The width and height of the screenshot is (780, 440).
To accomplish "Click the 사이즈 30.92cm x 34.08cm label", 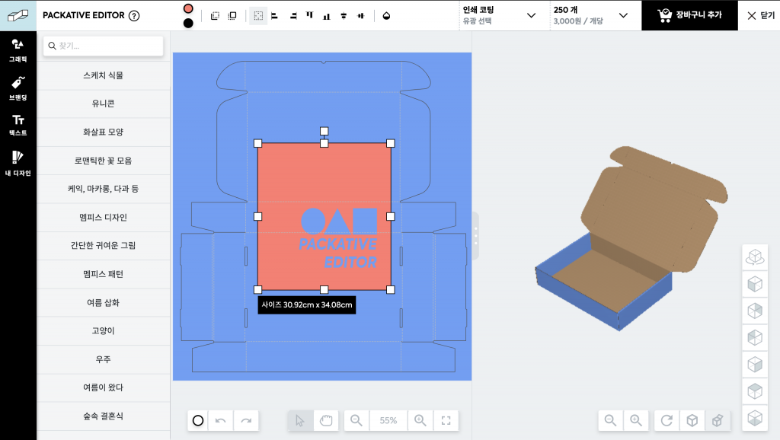I will tap(307, 304).
